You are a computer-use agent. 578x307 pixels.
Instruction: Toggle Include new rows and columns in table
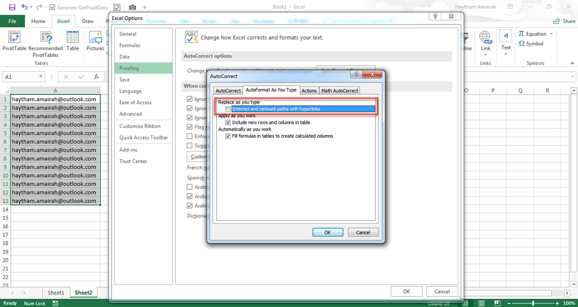coord(228,123)
